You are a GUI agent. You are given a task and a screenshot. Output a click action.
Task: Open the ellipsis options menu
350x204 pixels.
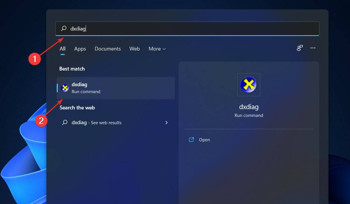(313, 48)
